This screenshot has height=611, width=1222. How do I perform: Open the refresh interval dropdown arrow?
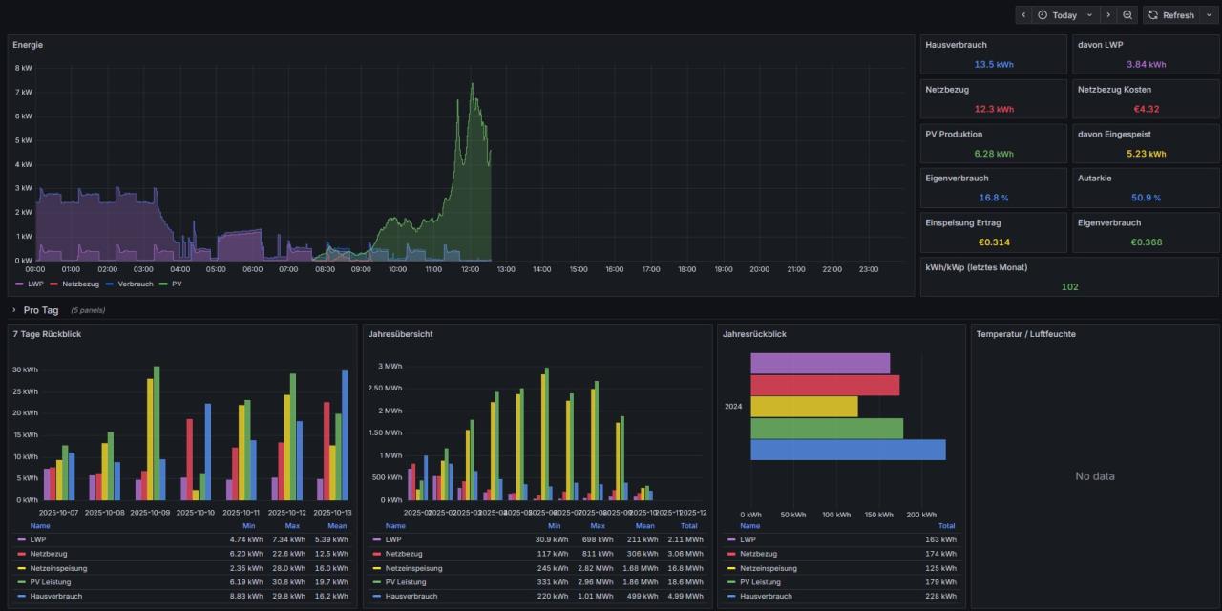coord(1209,15)
